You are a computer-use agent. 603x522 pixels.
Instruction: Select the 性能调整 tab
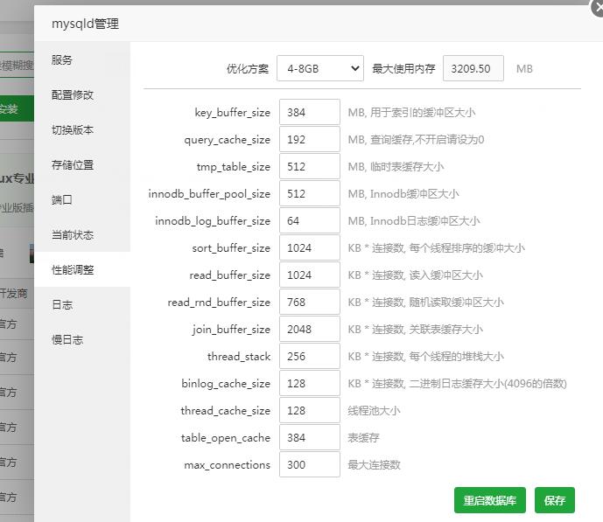pos(82,269)
